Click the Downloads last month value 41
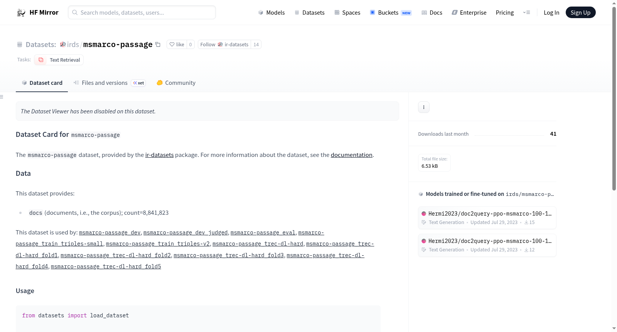This screenshot has width=617, height=332. coord(553,134)
